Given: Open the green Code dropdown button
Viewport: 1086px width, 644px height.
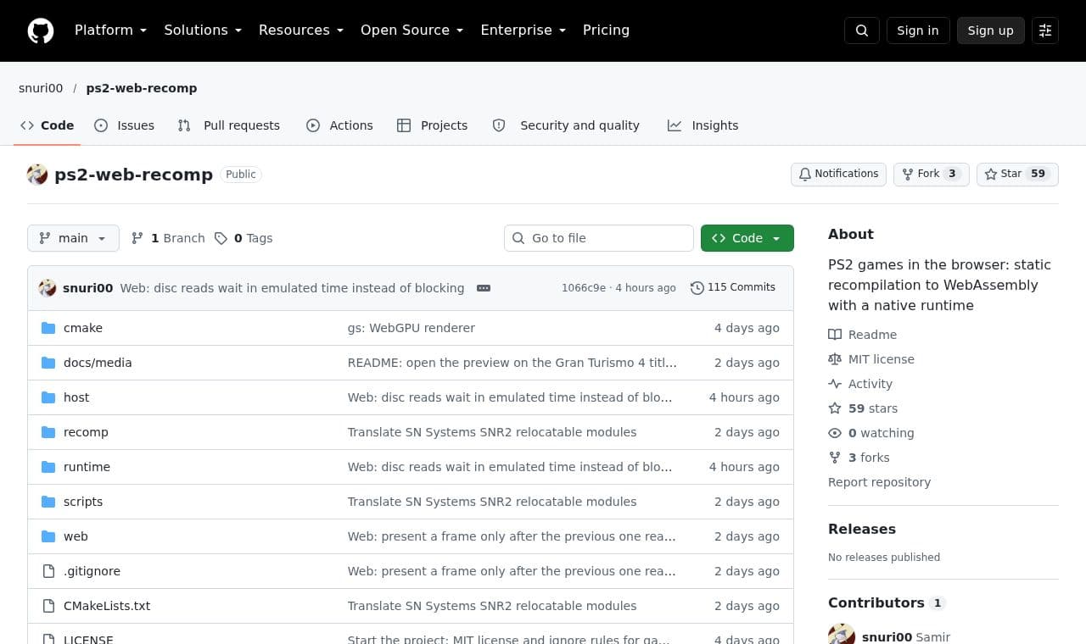Looking at the screenshot, I should (x=747, y=238).
